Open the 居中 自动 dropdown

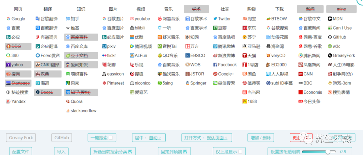point(155,138)
